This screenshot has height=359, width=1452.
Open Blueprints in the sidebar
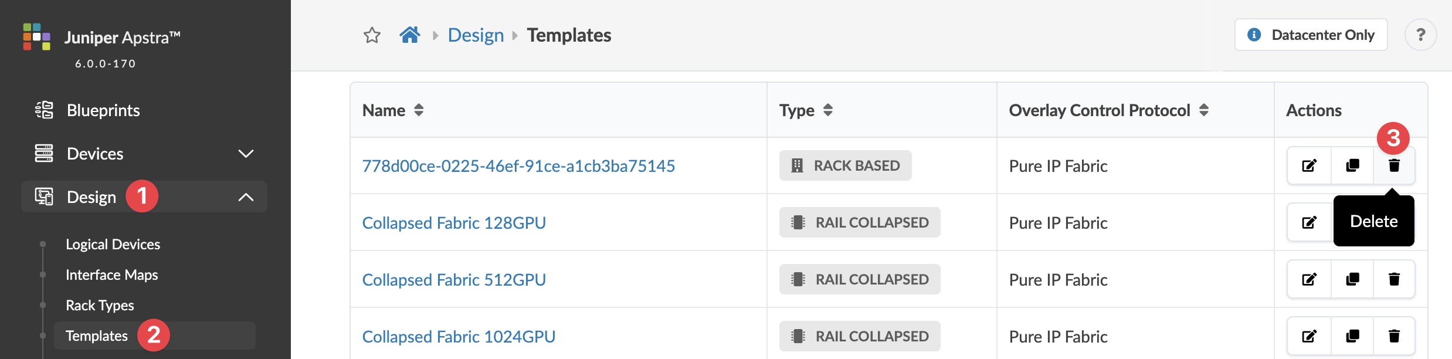point(103,110)
